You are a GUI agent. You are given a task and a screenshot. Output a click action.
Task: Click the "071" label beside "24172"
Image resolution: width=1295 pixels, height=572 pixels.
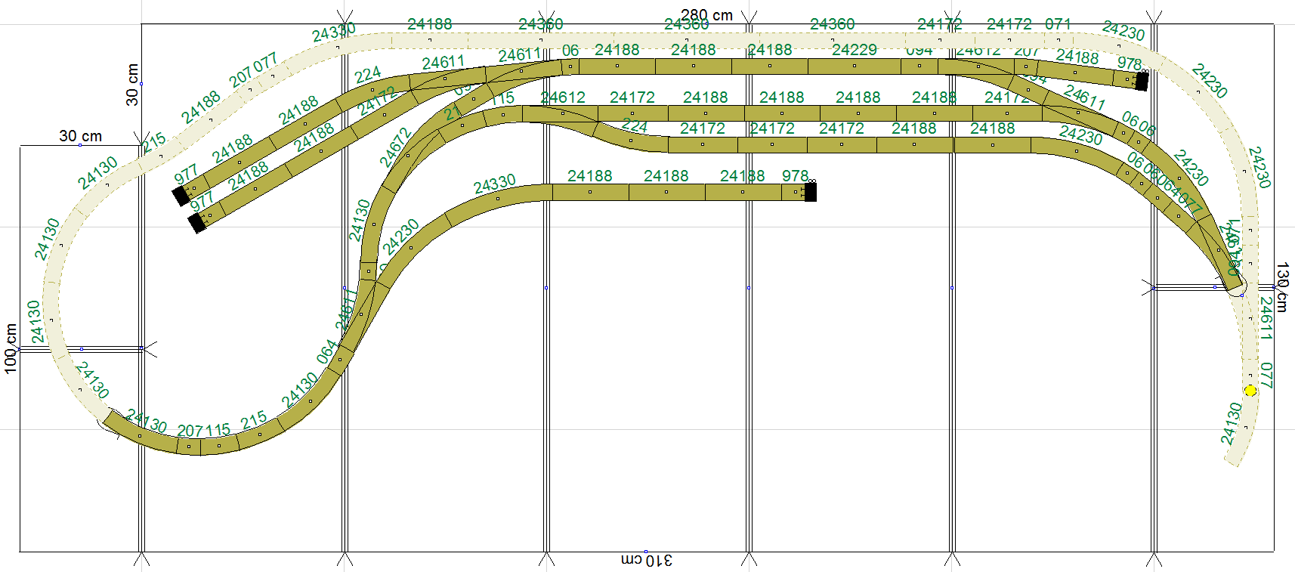click(1058, 24)
